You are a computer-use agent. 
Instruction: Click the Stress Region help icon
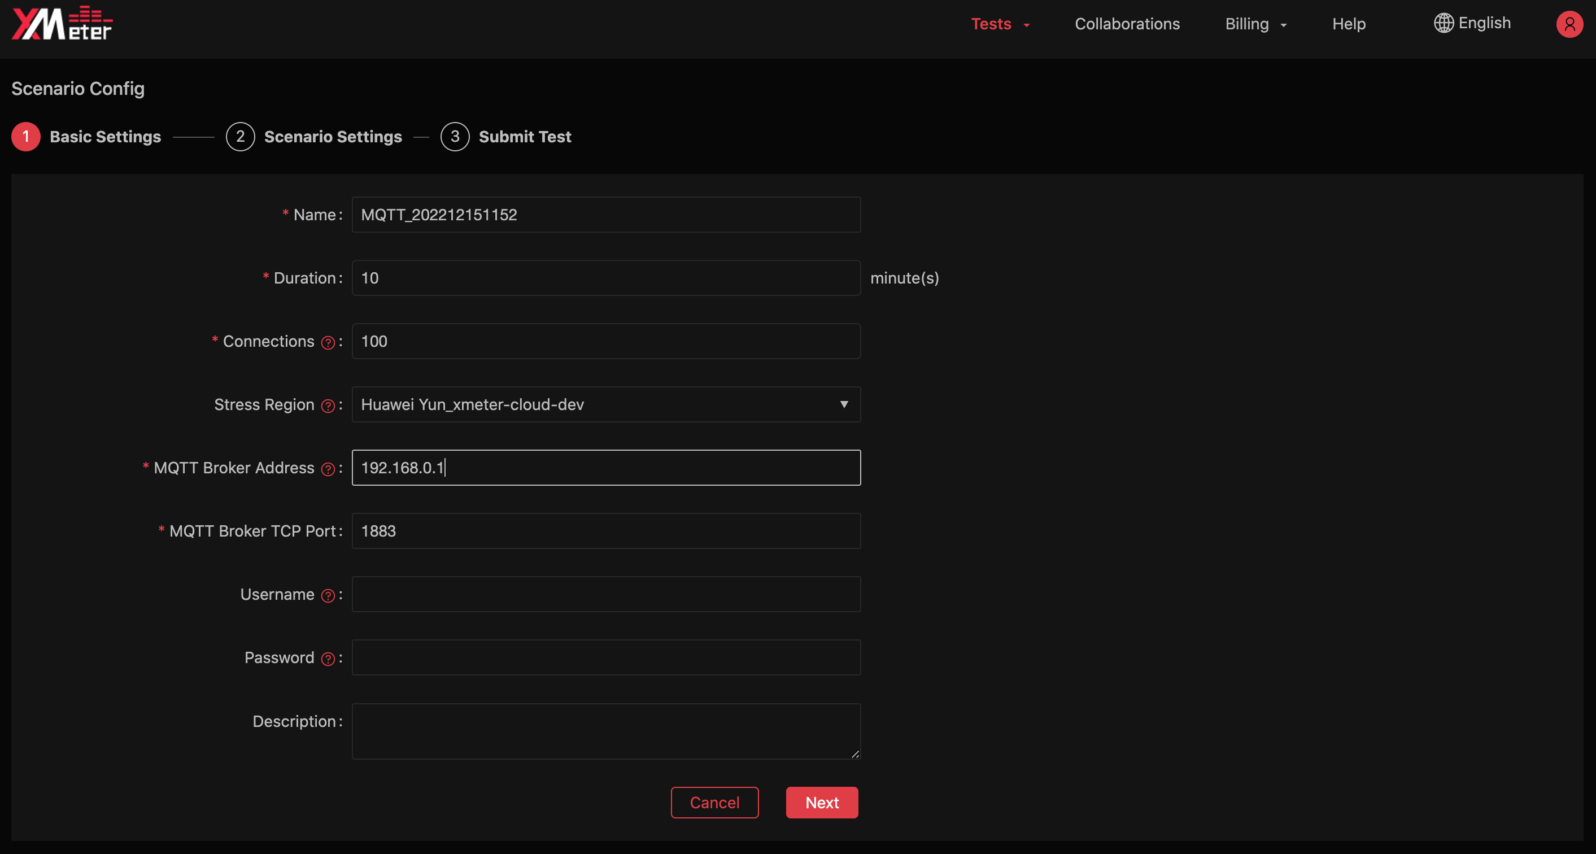tap(328, 406)
